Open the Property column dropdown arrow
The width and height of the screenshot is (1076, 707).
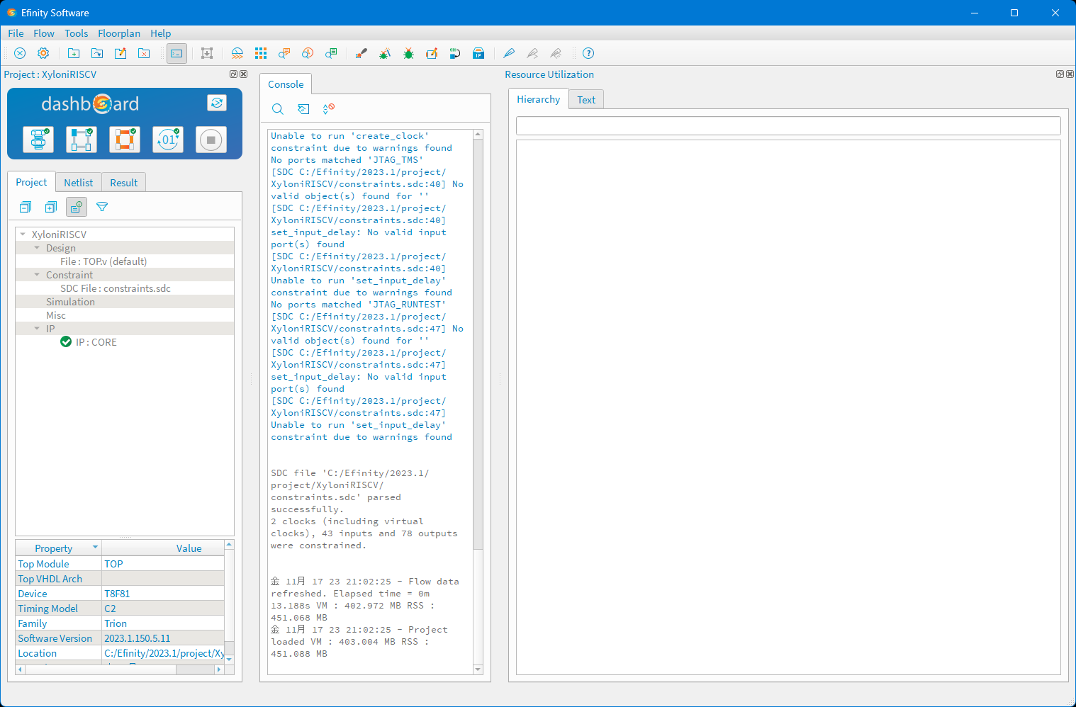95,548
